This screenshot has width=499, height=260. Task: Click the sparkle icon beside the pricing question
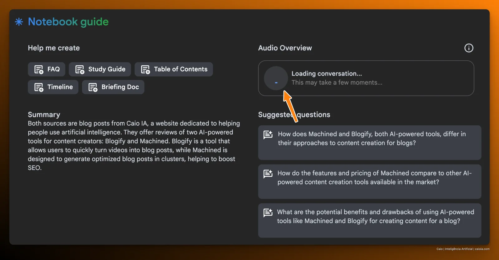[x=268, y=174]
